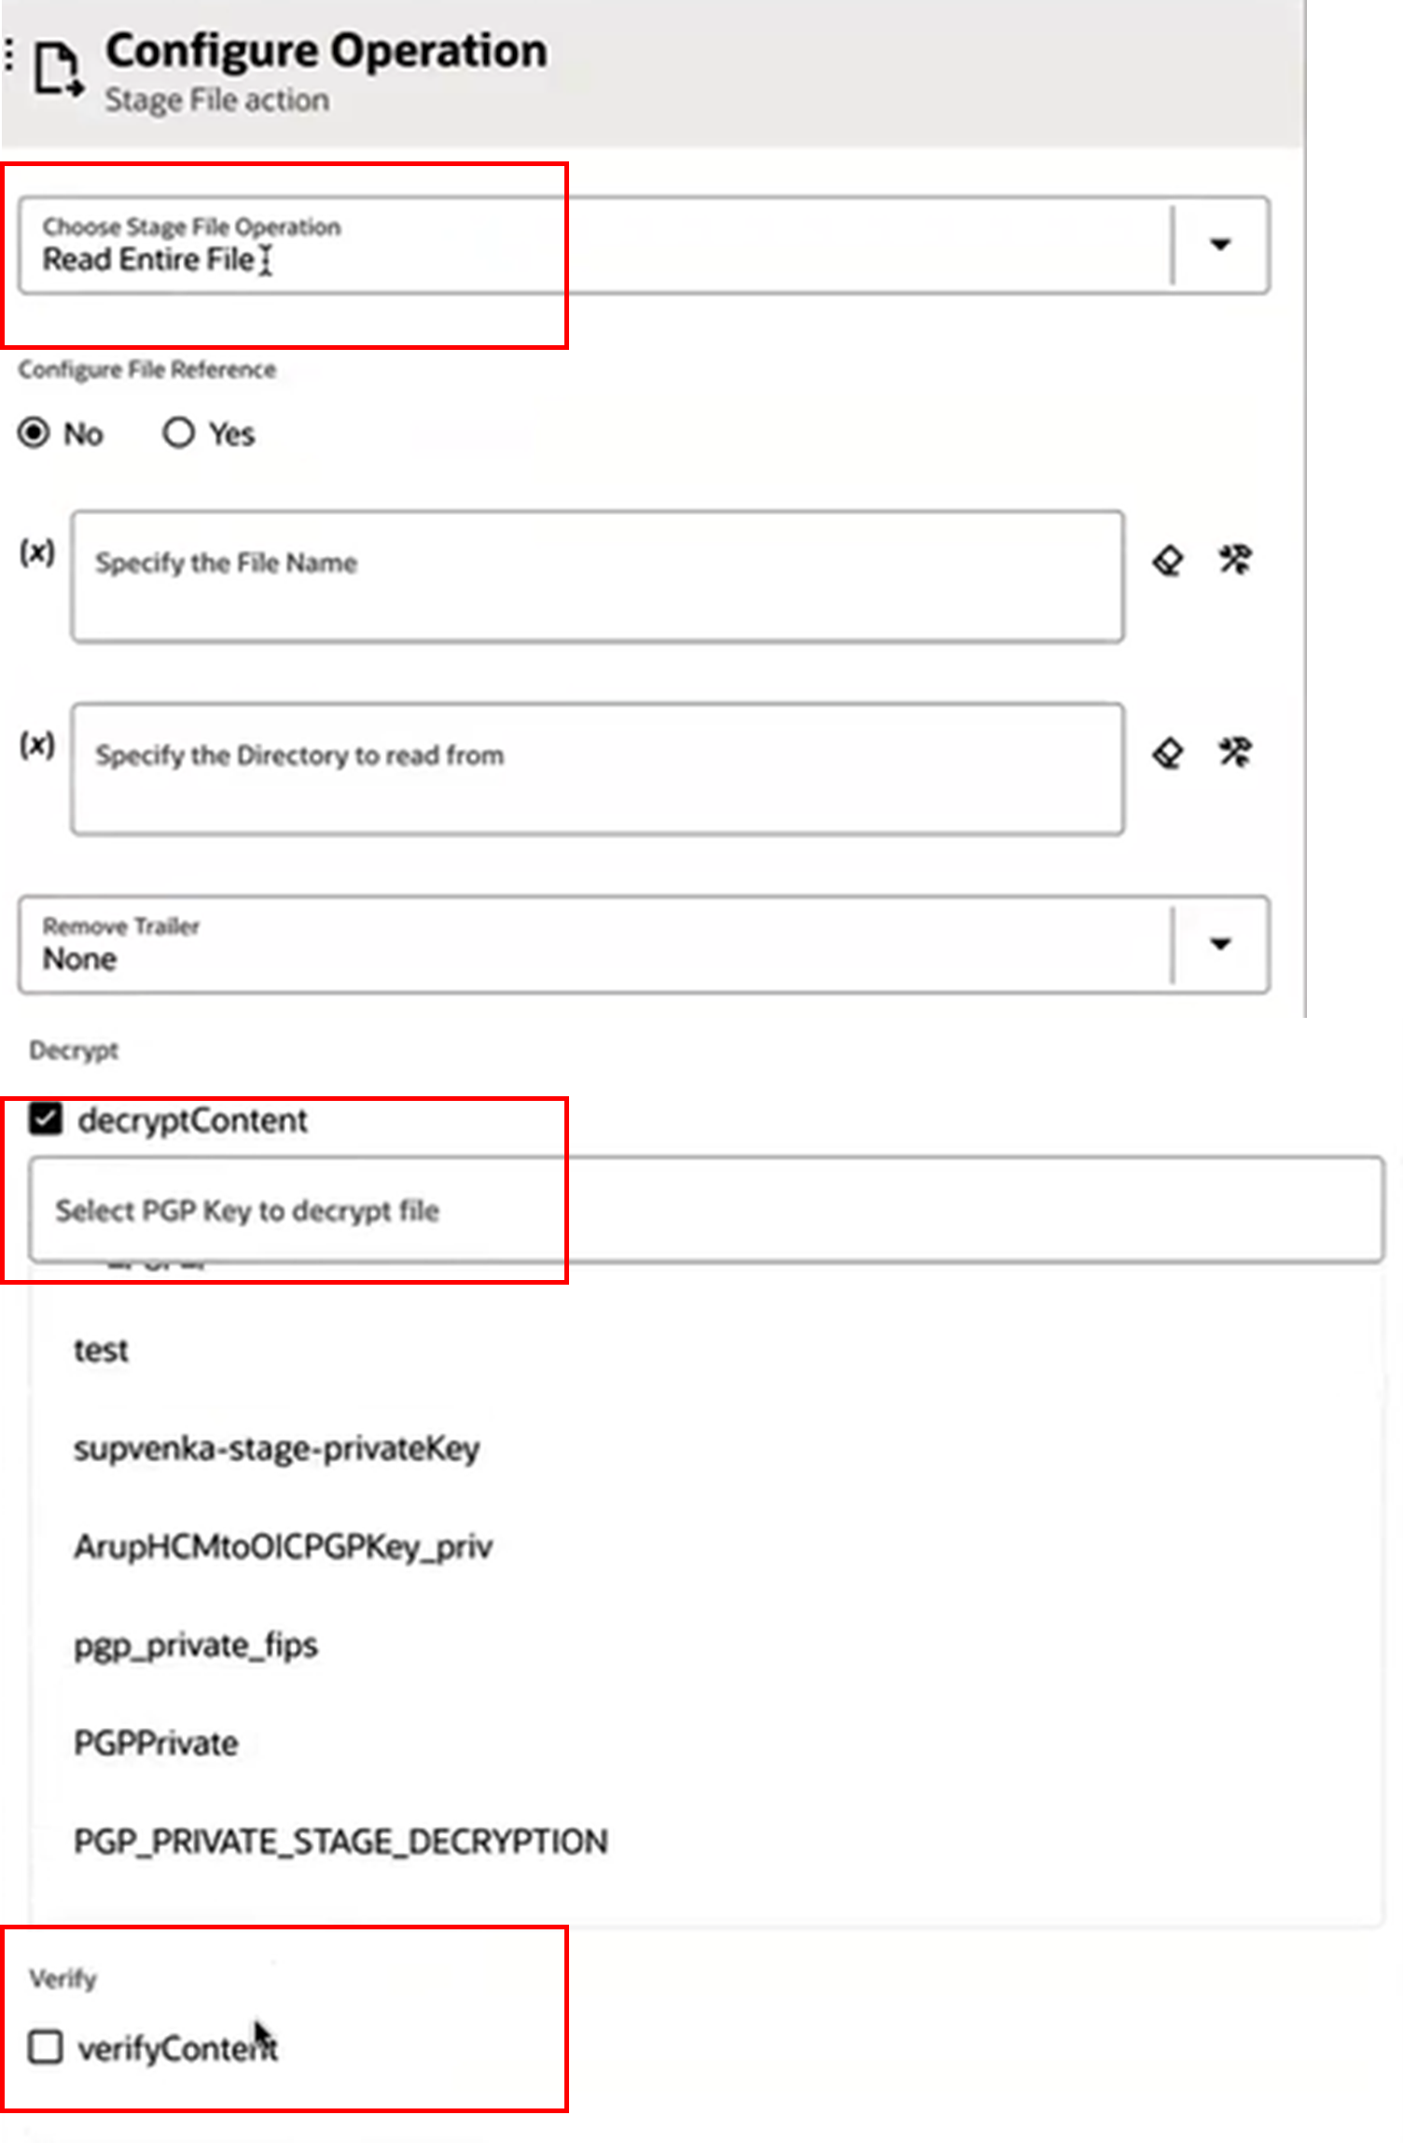Viewport: 1403px width, 2143px height.
Task: Open the tools icon next to File Name
Action: click(1235, 560)
